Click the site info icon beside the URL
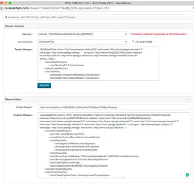This screenshot has width=195, height=185. point(2,8)
